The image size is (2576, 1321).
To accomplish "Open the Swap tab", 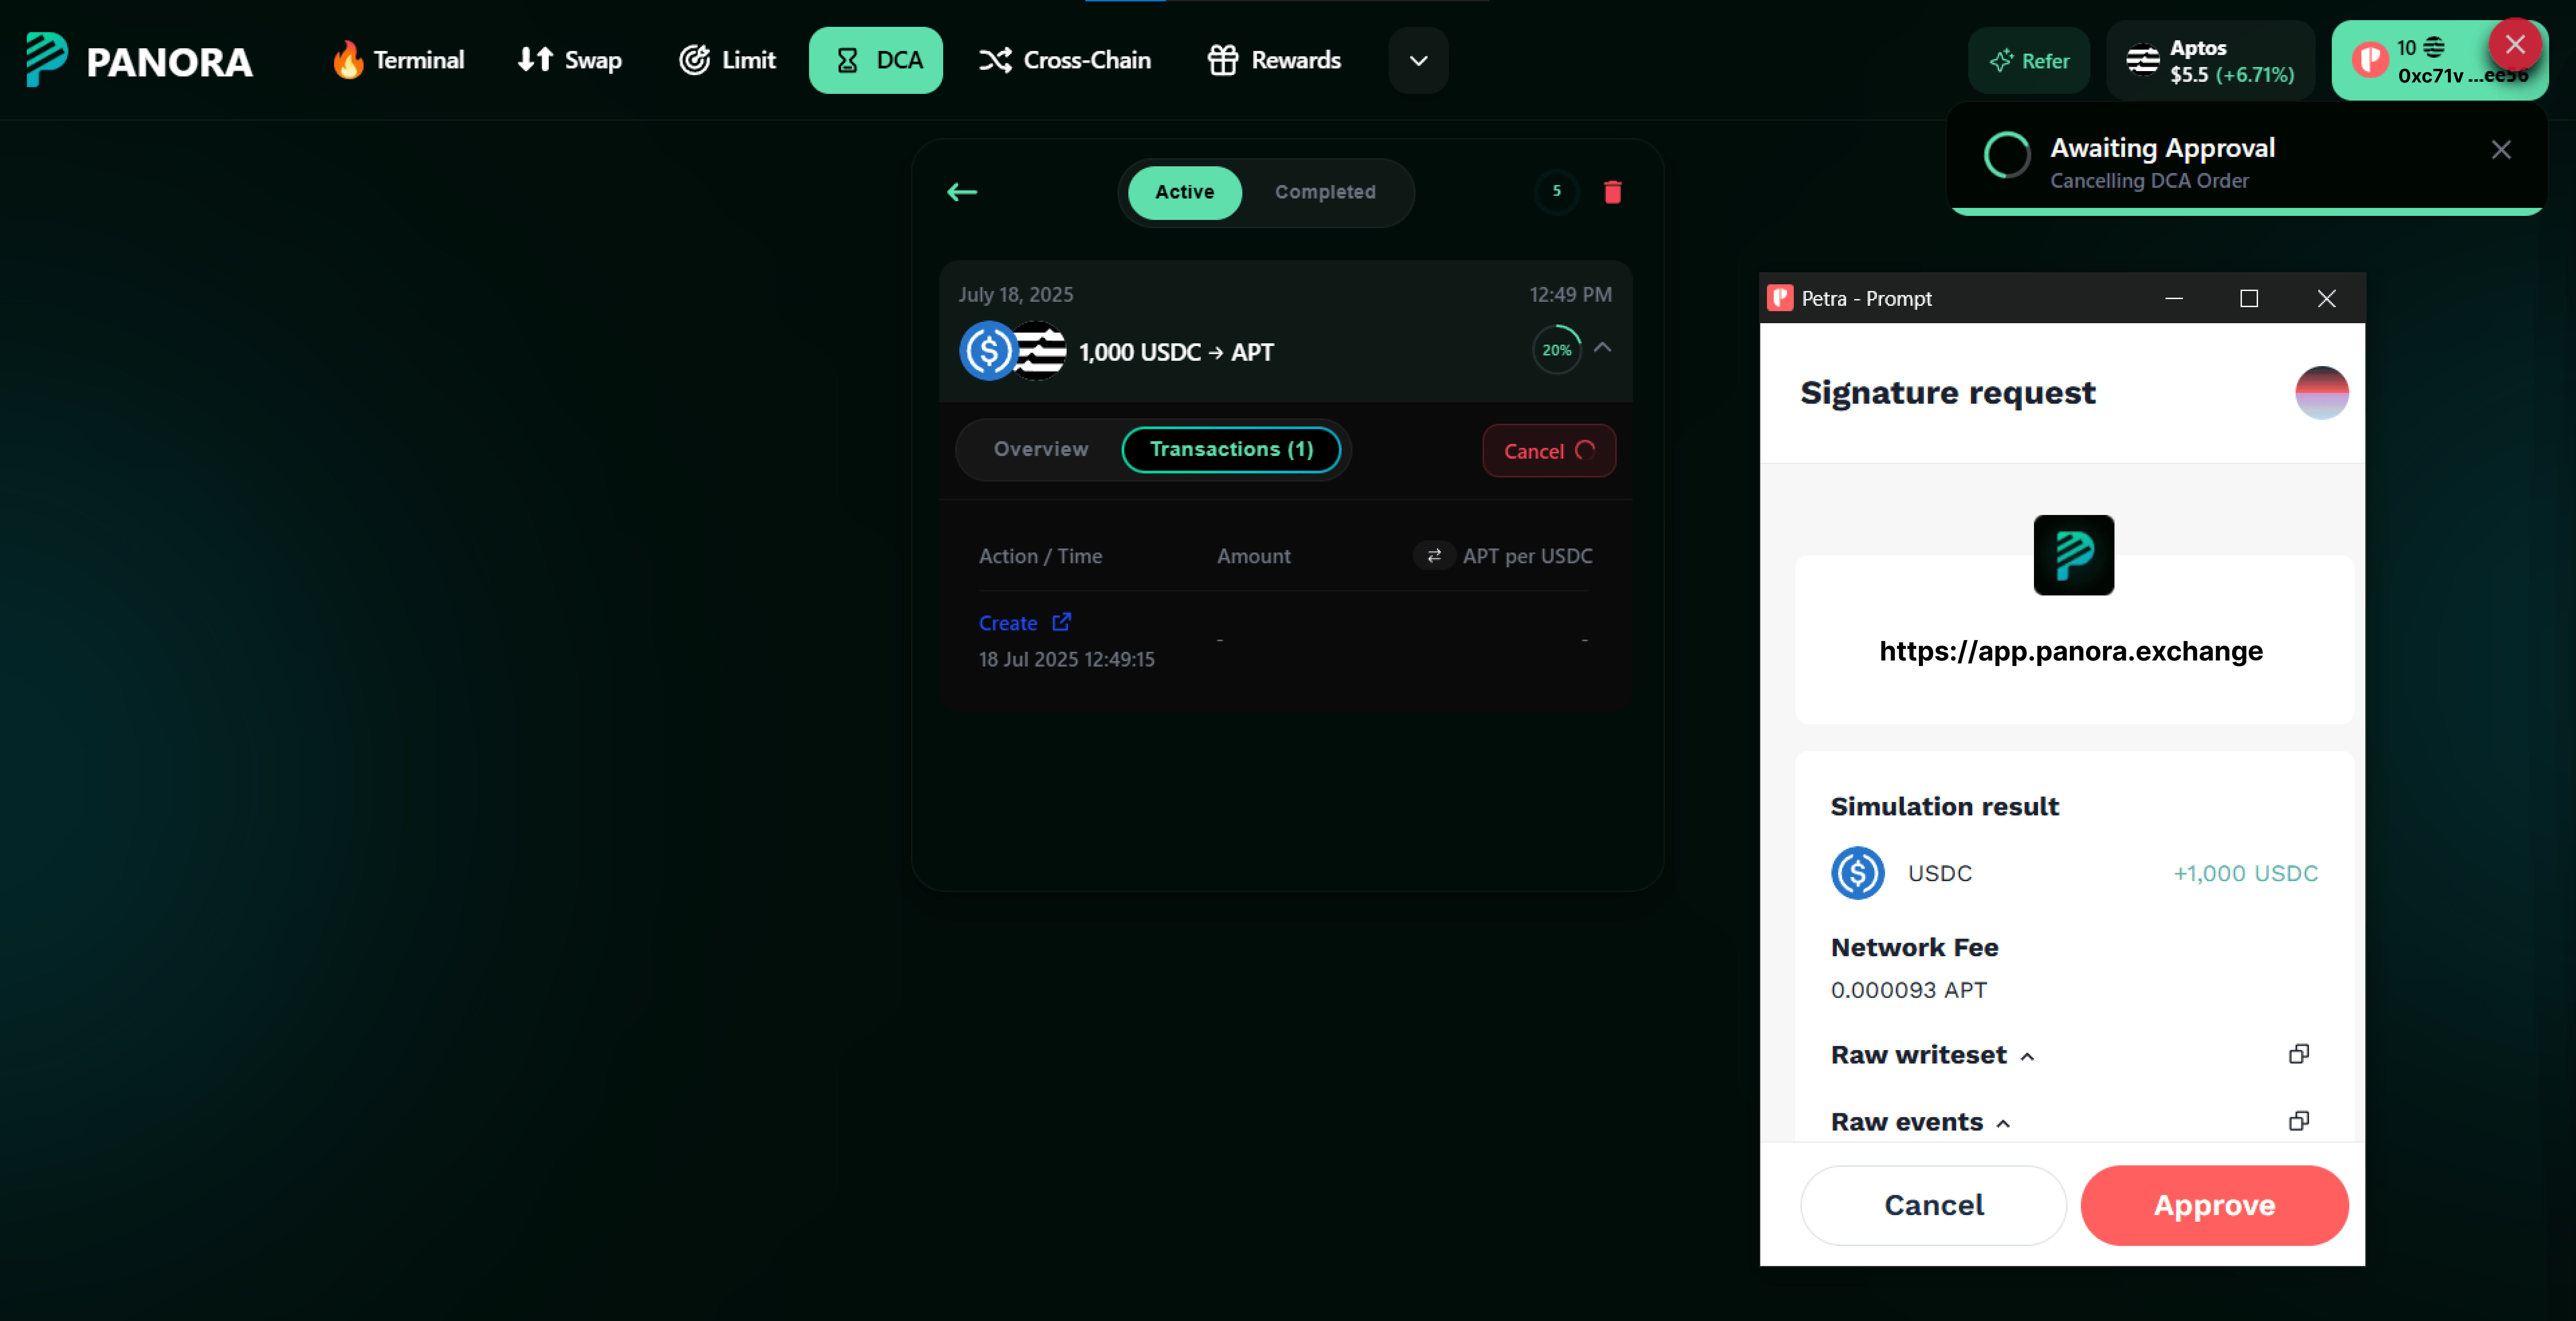I will click(x=570, y=60).
